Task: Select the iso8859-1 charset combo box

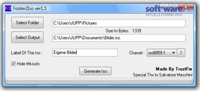Action: pyautogui.click(x=161, y=53)
